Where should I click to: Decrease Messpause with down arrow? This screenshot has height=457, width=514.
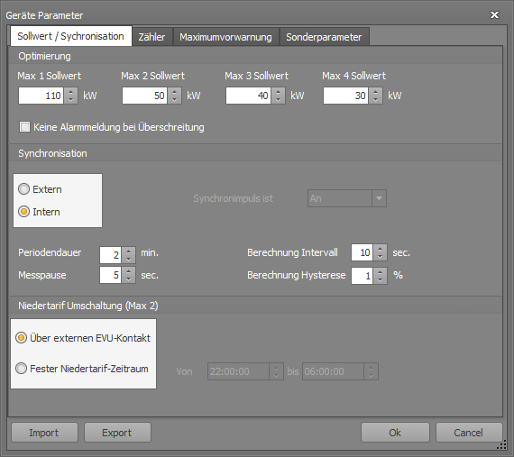pyautogui.click(x=128, y=279)
